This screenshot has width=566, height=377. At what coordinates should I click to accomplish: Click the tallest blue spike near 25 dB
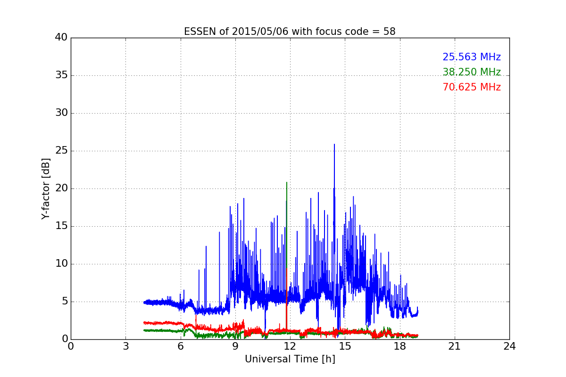pyautogui.click(x=334, y=145)
